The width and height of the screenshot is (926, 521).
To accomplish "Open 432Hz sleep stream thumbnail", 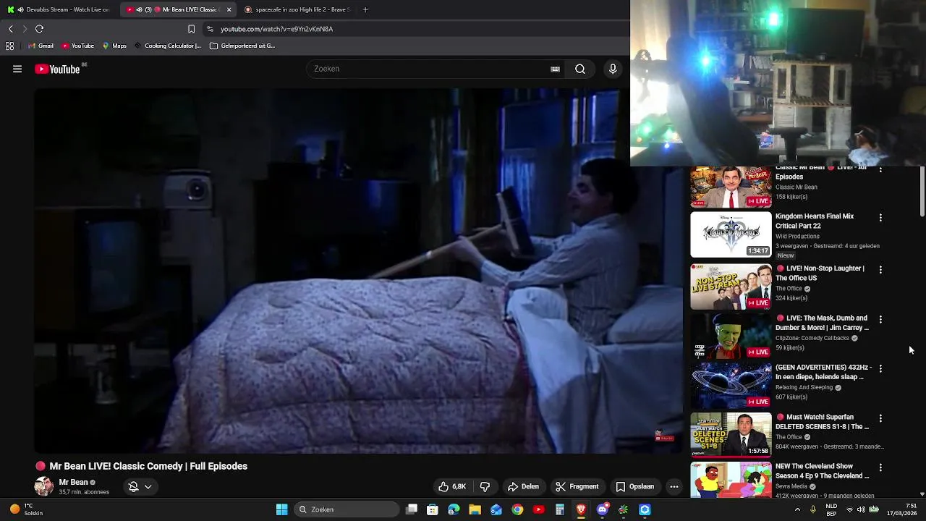I will tap(731, 386).
